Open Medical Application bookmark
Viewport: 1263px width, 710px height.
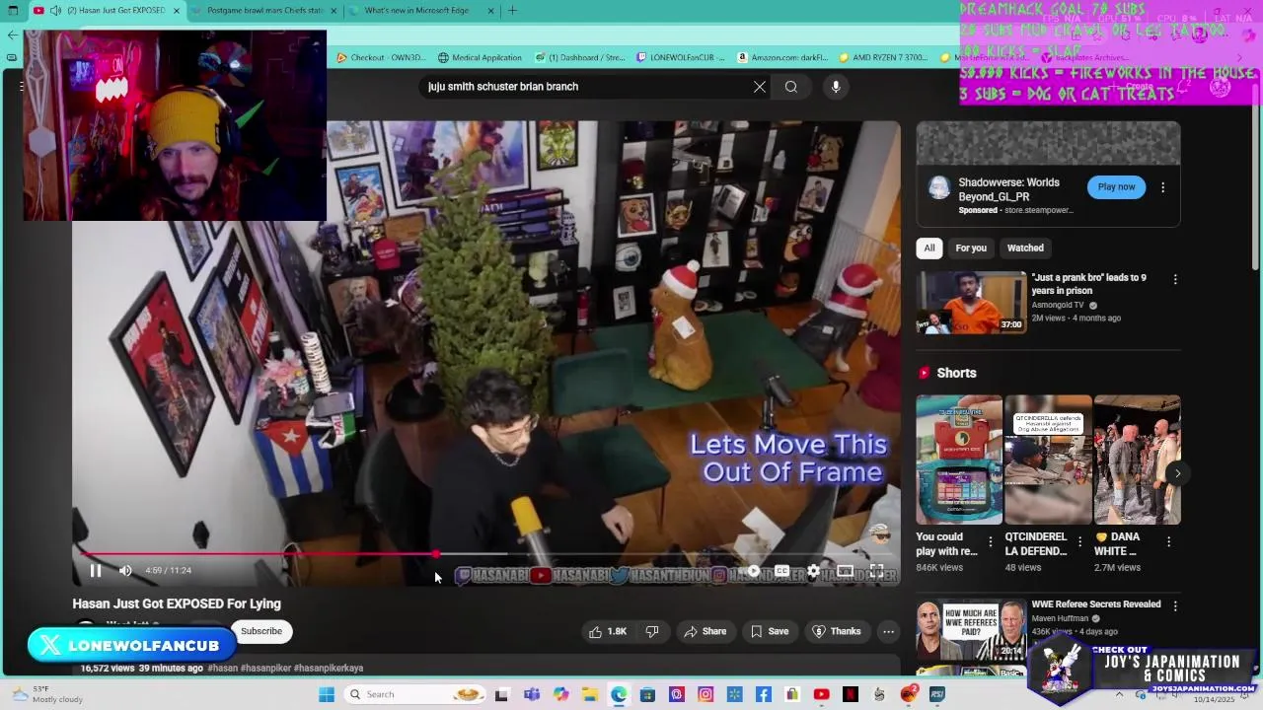(480, 57)
